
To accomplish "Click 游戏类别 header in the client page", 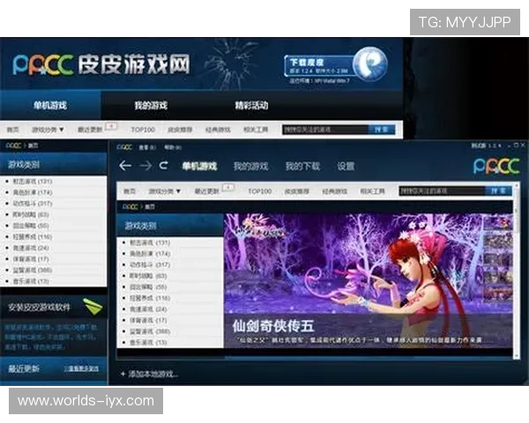I will pos(169,226).
